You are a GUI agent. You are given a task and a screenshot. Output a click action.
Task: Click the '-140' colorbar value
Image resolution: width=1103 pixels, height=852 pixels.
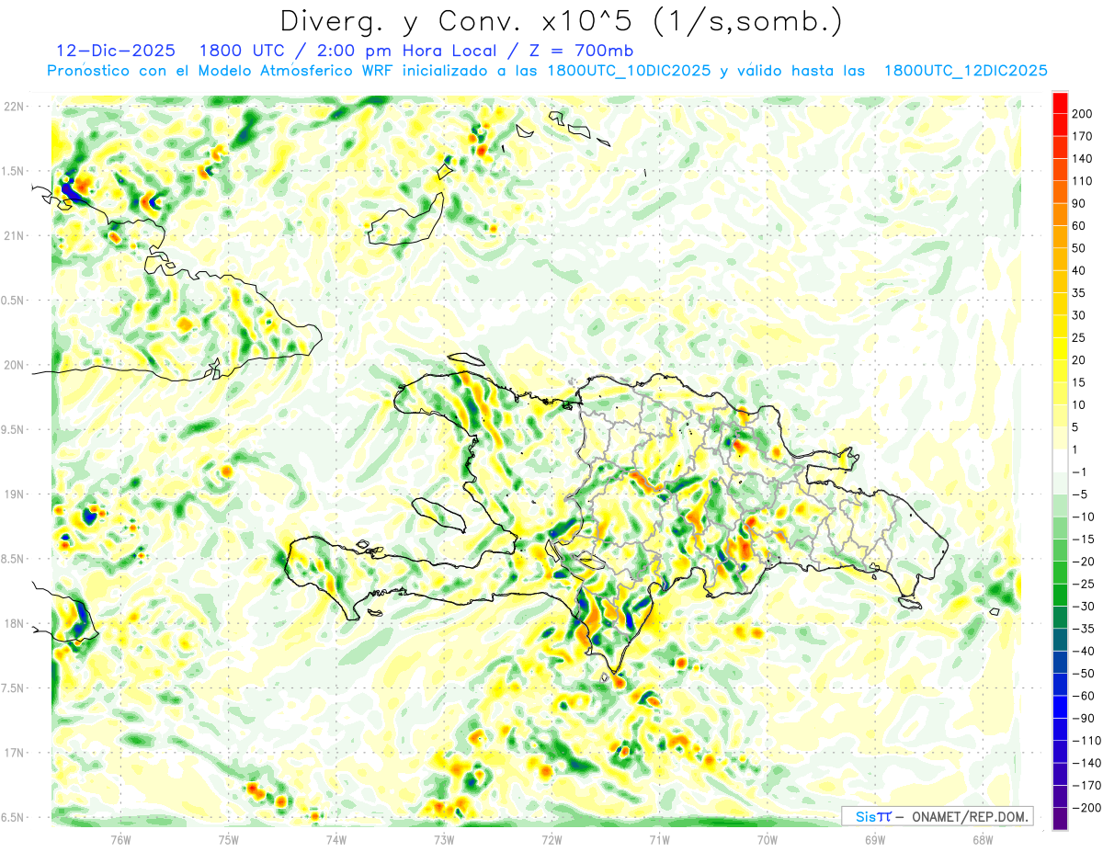pyautogui.click(x=1086, y=763)
